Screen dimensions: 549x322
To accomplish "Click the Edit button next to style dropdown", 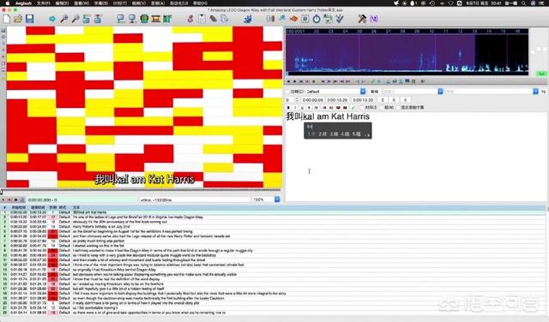I will 374,92.
